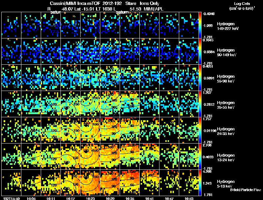Select the color bar beside Hydrogen 90-149 keV
Screen dimensions: 263x200
point(200,52)
